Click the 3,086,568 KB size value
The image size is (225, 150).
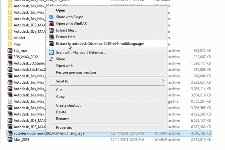tap(201, 108)
